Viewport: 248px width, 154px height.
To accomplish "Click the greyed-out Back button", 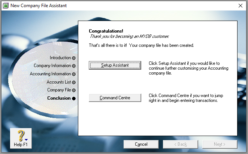I will coord(180,144).
